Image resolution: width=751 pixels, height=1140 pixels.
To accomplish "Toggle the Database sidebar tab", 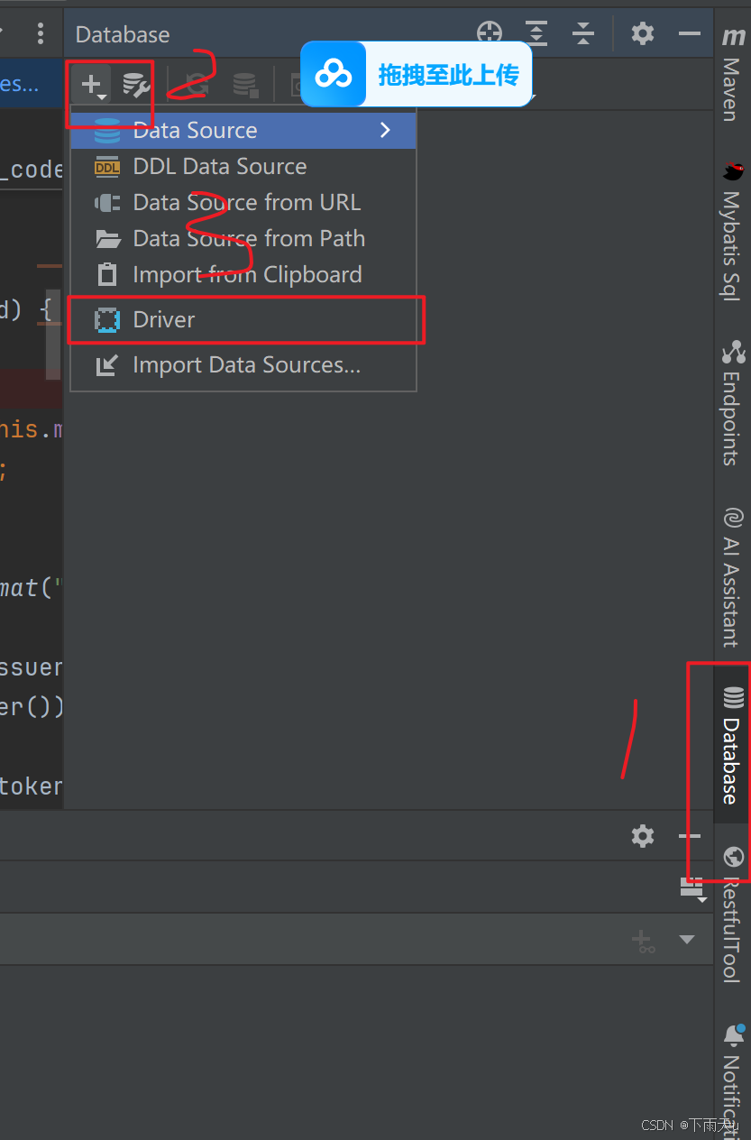I will pyautogui.click(x=732, y=745).
